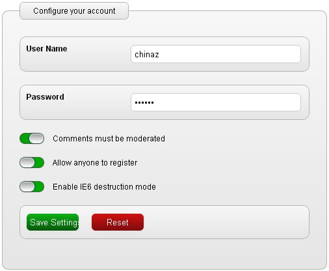Click the User Name label

(47, 49)
